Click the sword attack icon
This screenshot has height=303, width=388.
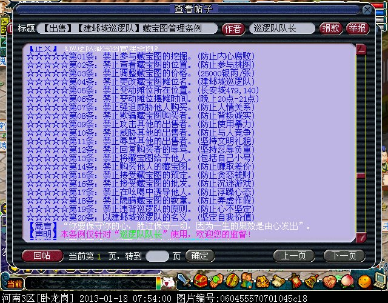pyautogui.click(x=184, y=281)
